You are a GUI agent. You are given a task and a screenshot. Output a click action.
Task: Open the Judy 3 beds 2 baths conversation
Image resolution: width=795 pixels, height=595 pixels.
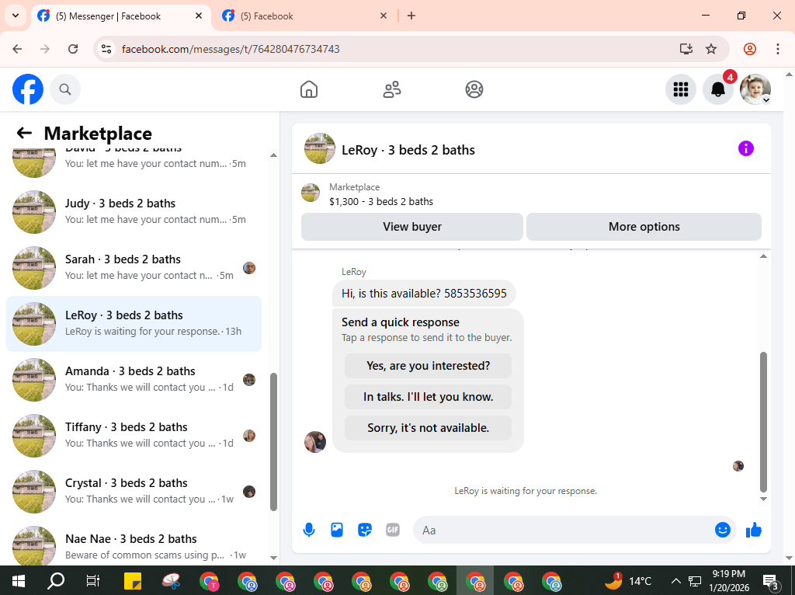pos(134,211)
